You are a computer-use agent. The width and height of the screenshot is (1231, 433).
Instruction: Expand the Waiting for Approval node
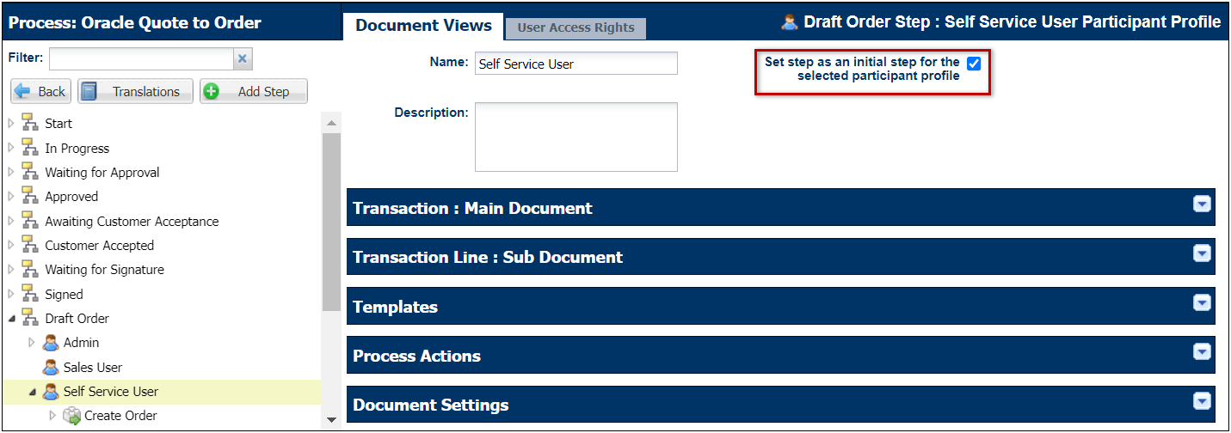(x=12, y=172)
